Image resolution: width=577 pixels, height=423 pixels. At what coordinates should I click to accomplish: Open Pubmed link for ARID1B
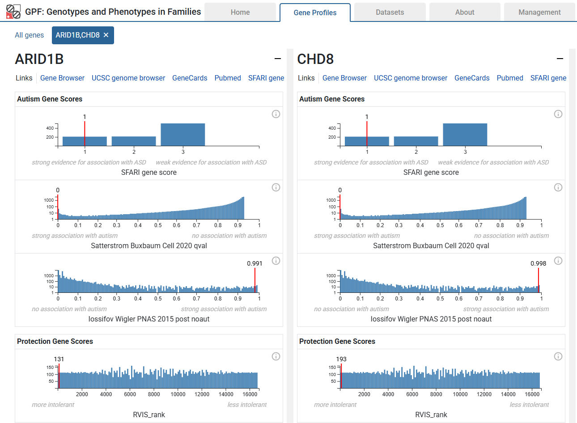(228, 78)
